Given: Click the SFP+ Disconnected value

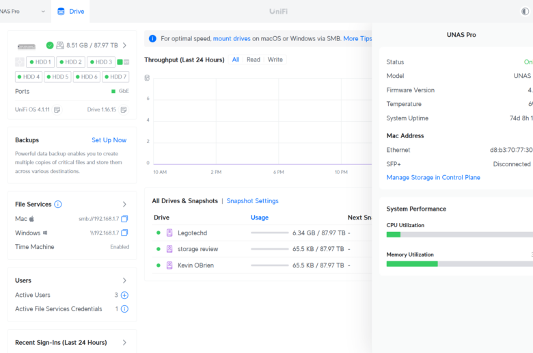Looking at the screenshot, I should point(512,164).
